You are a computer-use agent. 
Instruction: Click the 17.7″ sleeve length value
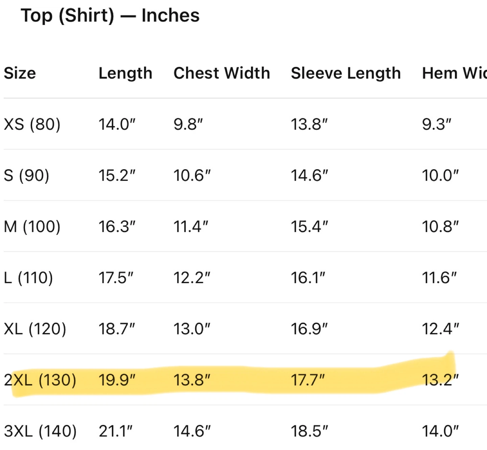(308, 380)
